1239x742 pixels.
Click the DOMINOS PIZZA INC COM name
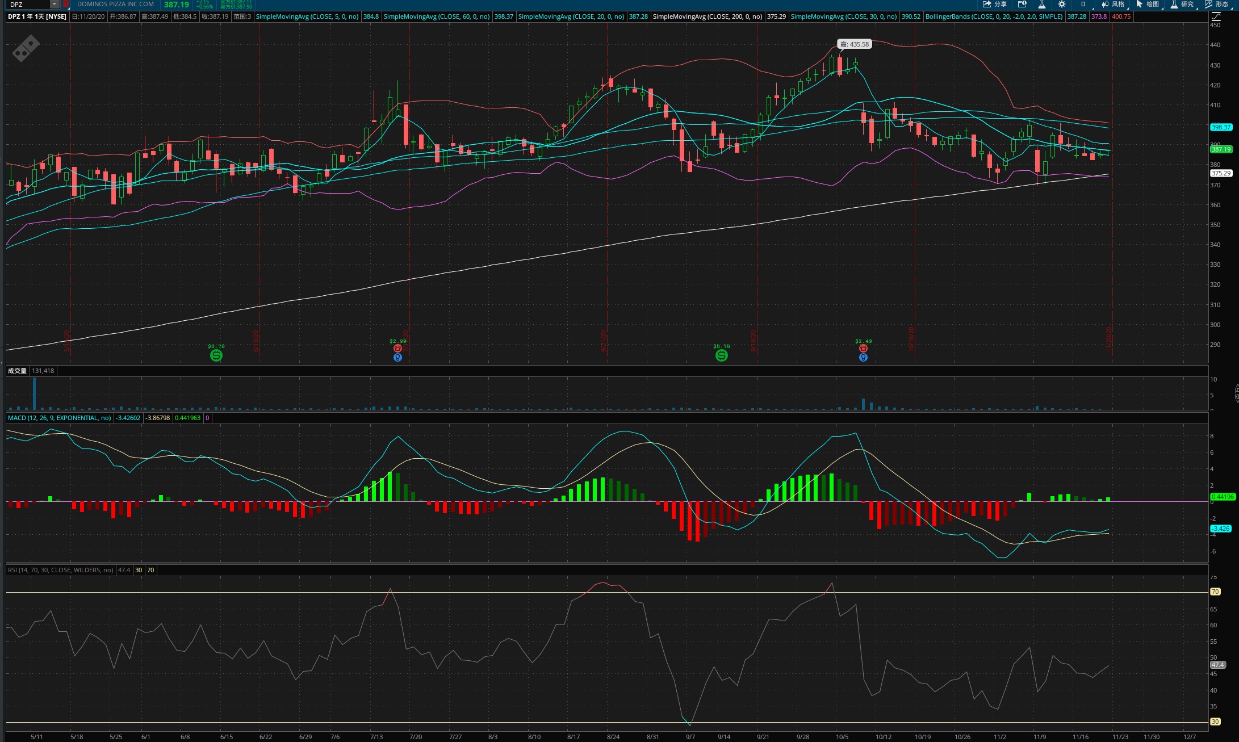pyautogui.click(x=115, y=4)
